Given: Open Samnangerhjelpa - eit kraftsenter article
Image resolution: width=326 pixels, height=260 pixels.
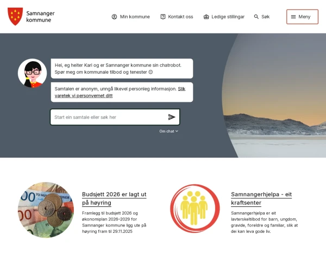Looking at the screenshot, I should coord(261,198).
